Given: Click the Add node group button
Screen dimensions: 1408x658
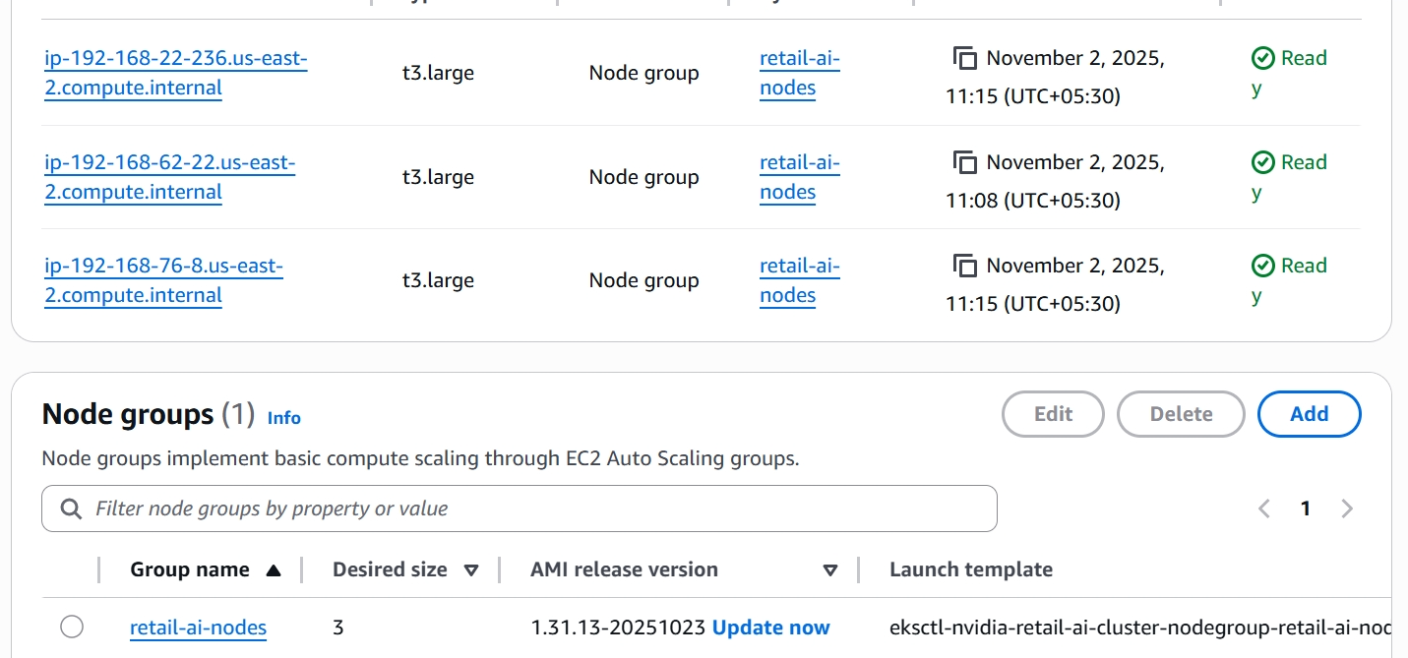Looking at the screenshot, I should coord(1309,414).
